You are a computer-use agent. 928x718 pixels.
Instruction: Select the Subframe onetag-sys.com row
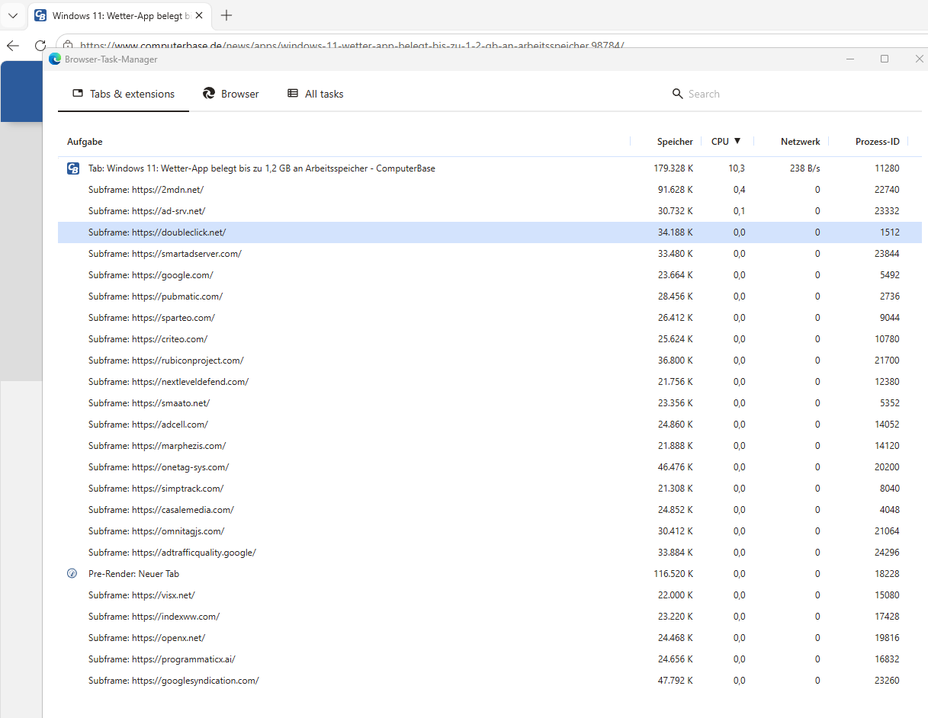(490, 467)
